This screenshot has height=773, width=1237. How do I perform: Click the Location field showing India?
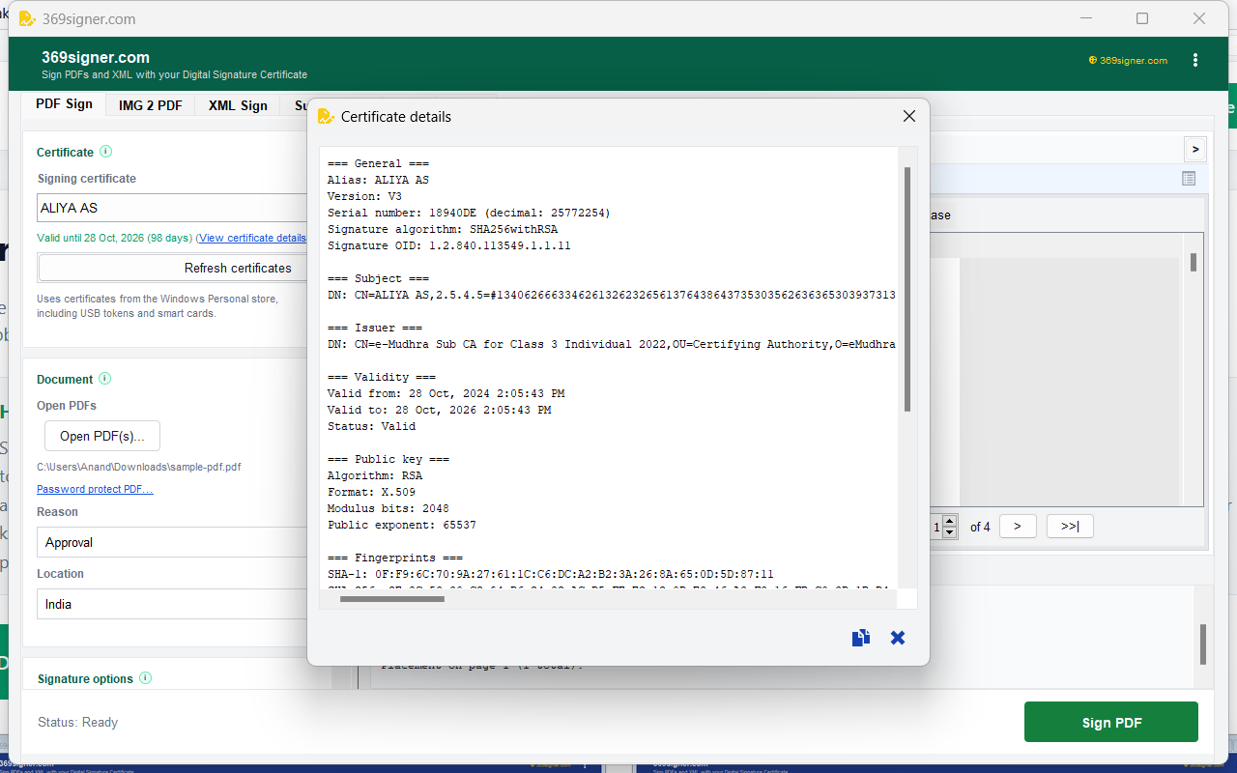(174, 604)
